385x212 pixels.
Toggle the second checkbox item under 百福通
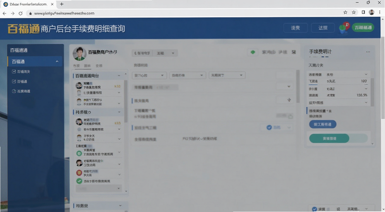14,81
